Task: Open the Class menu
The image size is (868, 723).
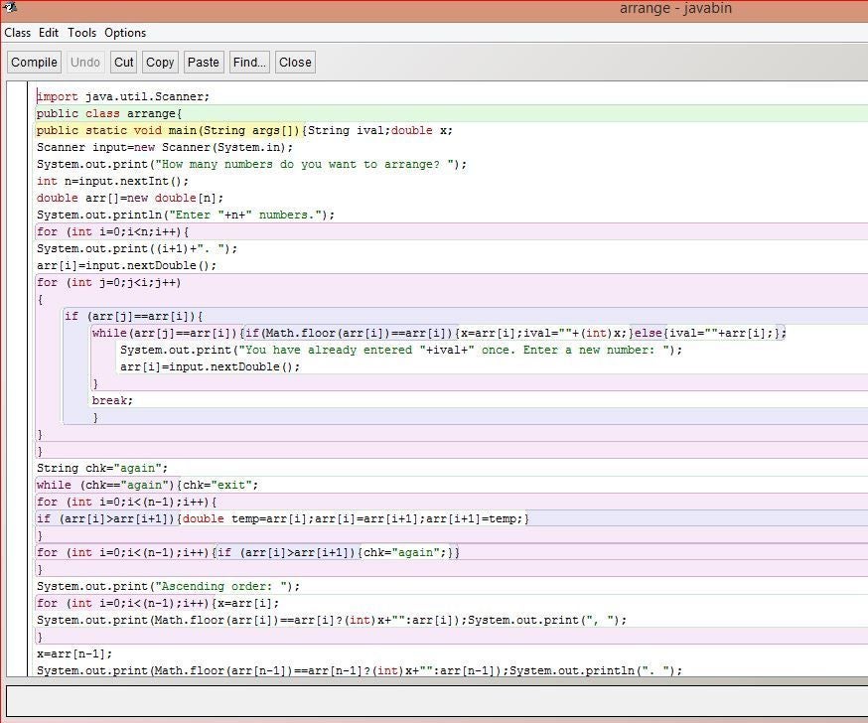Action: (x=18, y=33)
